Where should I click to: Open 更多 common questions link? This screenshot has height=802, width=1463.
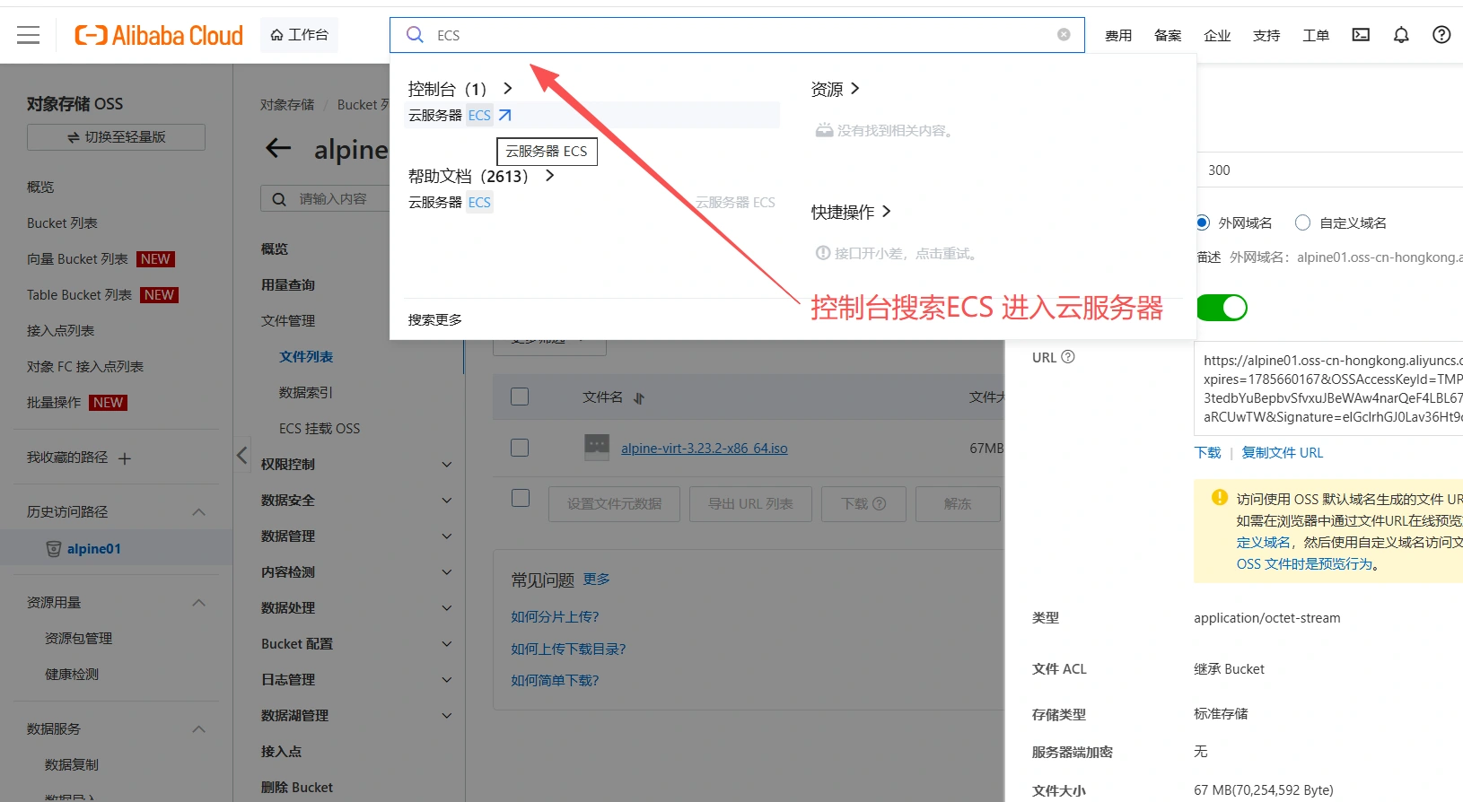coord(597,580)
